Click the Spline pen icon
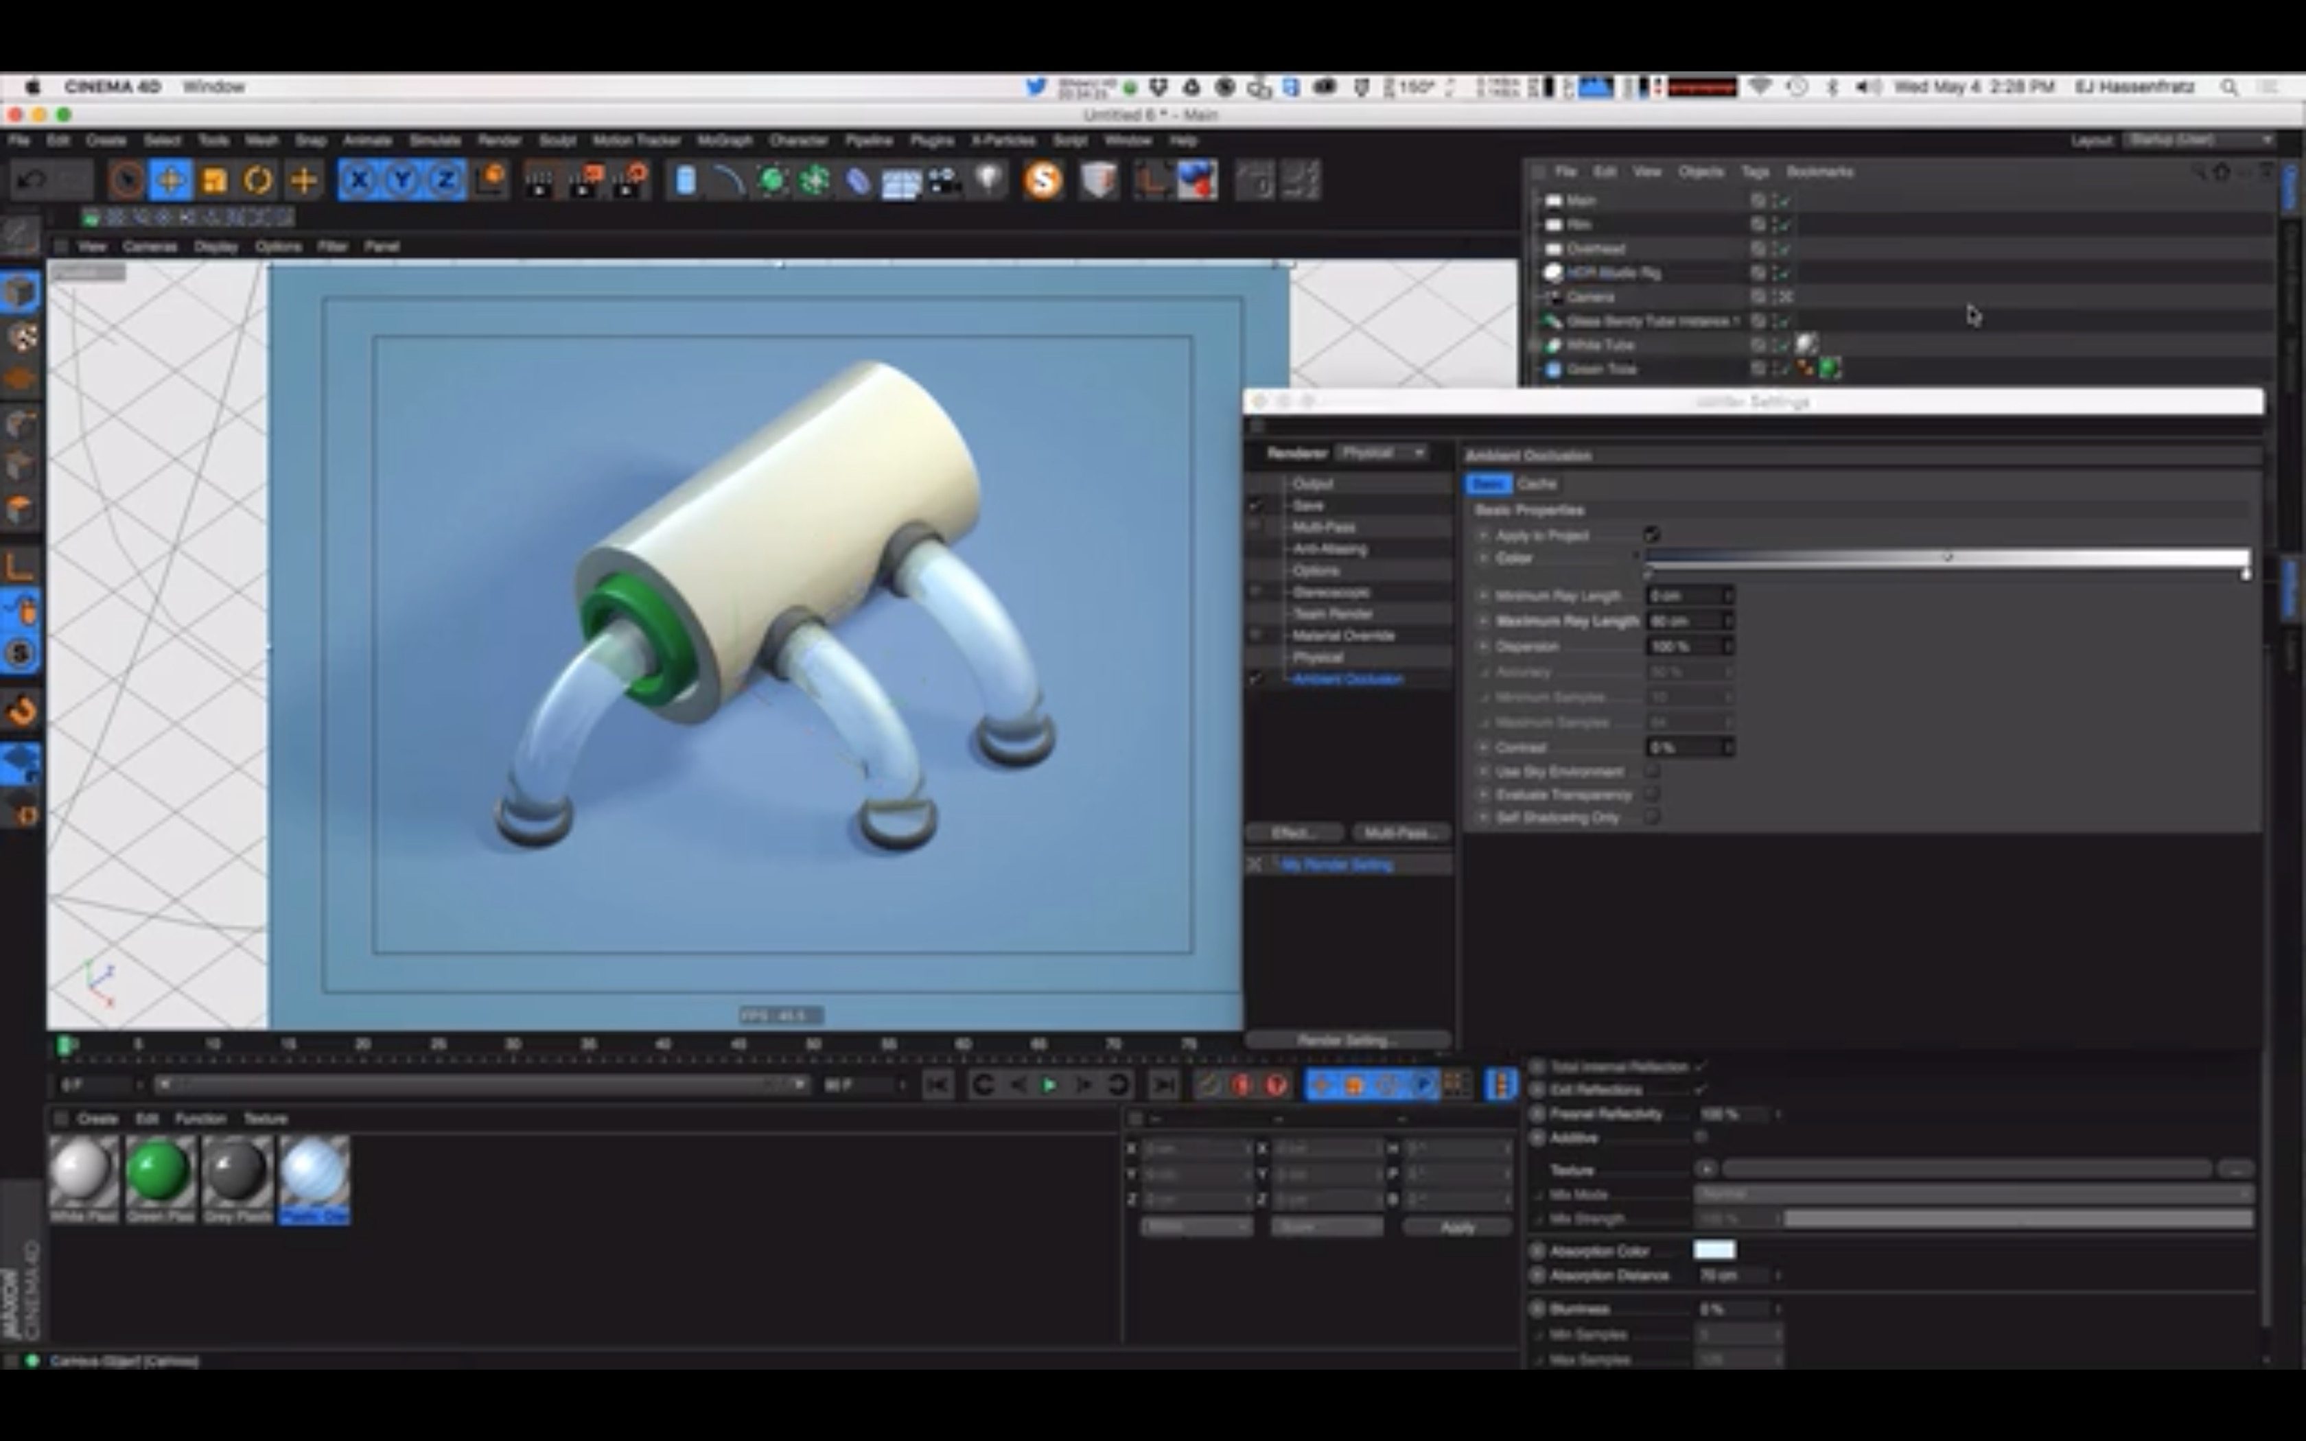 [729, 180]
